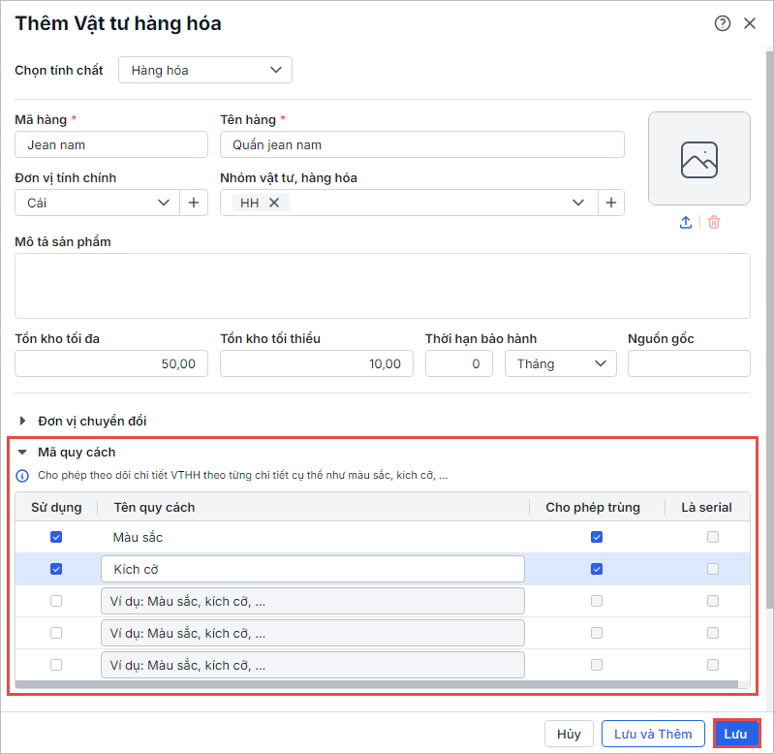Close the Thêm Vật tư hàng hóa dialog
774x754 pixels.
pyautogui.click(x=750, y=24)
